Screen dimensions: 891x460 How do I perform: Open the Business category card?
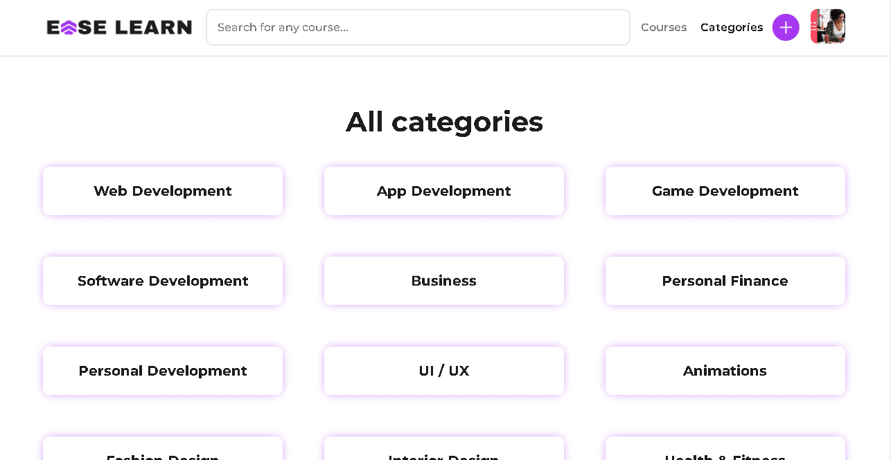click(x=444, y=281)
